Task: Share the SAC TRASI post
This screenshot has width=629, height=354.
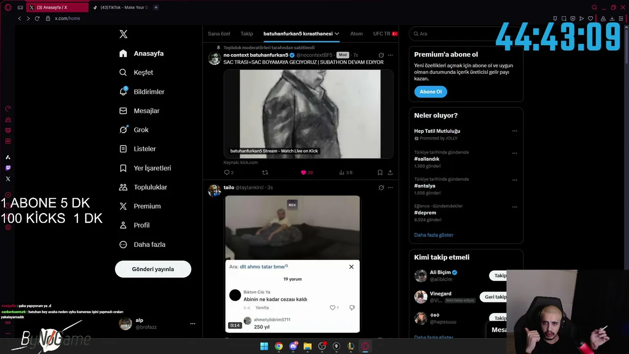Action: pyautogui.click(x=390, y=173)
